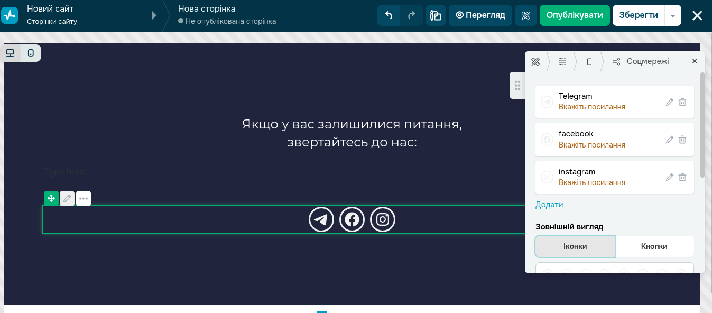Screen dimensions: 712x313
Task: Open the copy style tool in top toolbar
Action: [436, 15]
